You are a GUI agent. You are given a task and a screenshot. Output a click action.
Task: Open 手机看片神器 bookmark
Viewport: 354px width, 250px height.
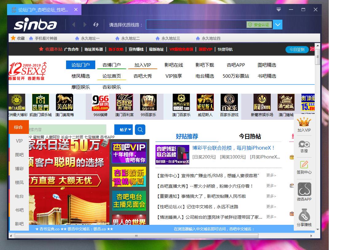coord(43,38)
